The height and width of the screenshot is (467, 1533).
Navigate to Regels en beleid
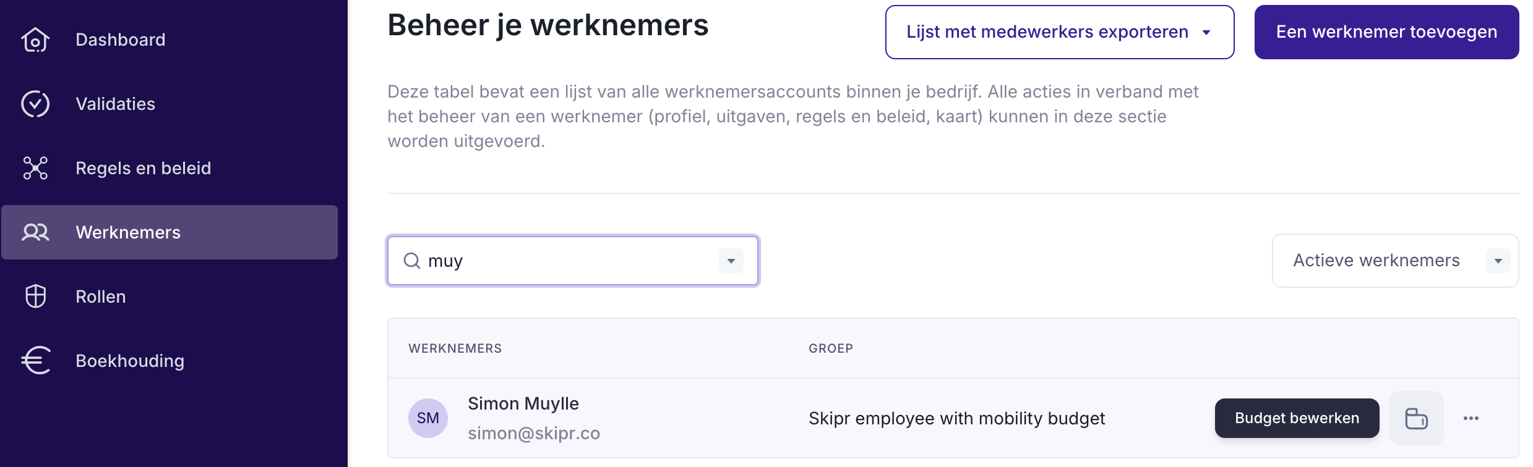143,168
